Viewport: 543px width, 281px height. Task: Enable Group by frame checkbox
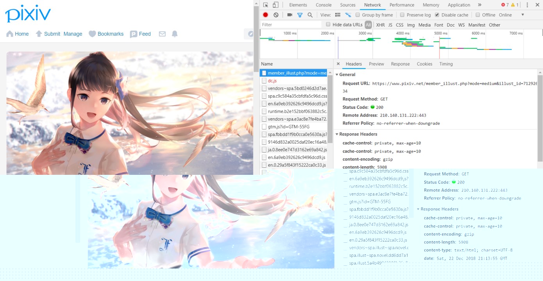[357, 15]
